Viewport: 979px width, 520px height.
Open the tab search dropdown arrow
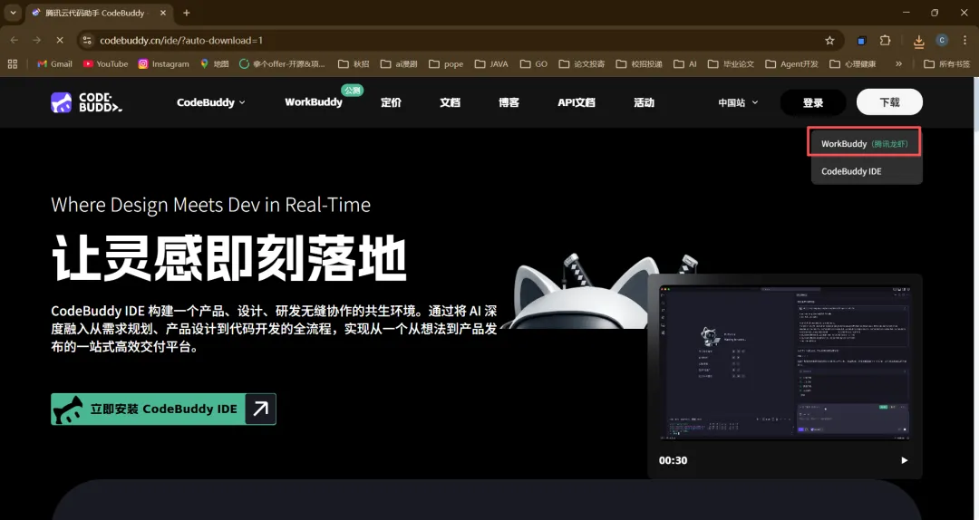pyautogui.click(x=13, y=13)
